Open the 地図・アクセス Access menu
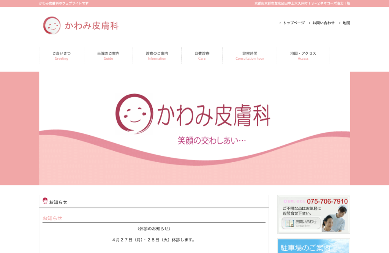The height and width of the screenshot is (253, 389). 303,55
